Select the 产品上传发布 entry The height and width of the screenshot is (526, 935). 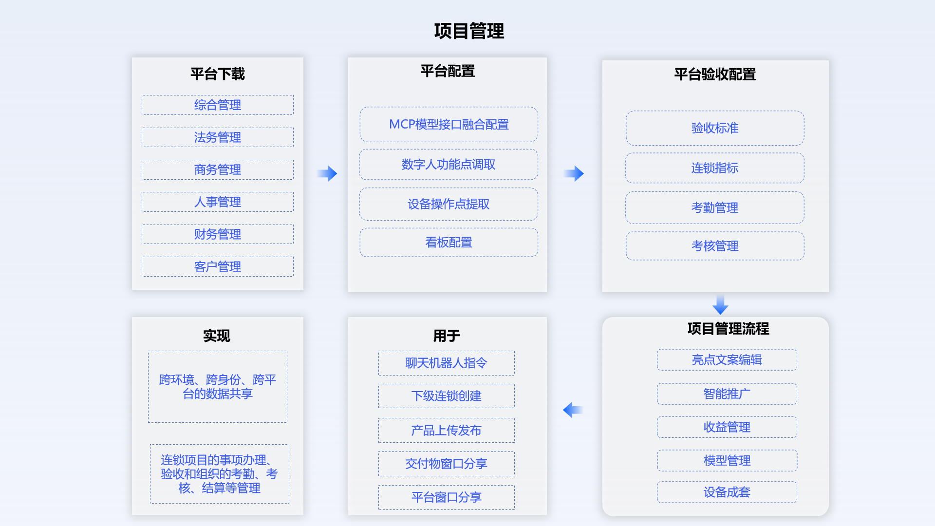pos(446,431)
